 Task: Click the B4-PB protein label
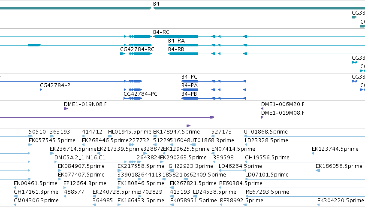point(189,94)
